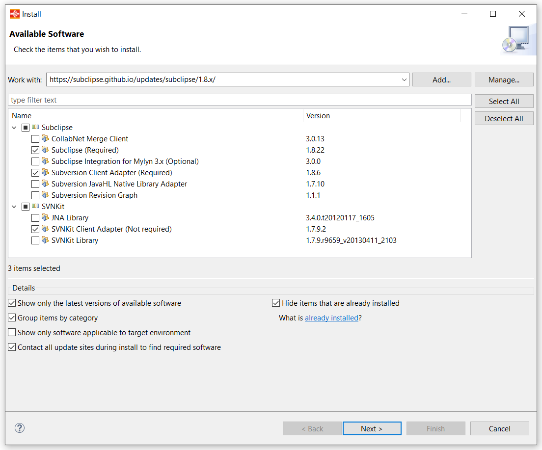Open the already installed link
The image size is (542, 450).
(331, 318)
